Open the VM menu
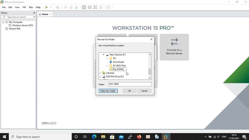 tap(24, 7)
